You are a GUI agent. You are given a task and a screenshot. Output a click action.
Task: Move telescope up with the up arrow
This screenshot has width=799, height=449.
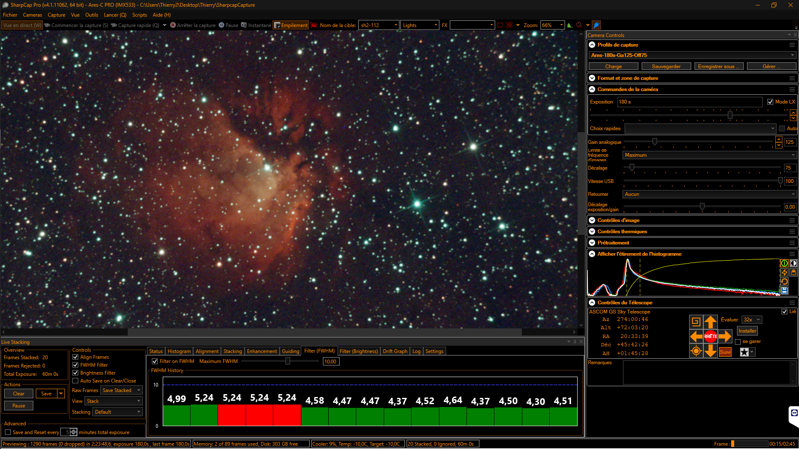point(710,322)
